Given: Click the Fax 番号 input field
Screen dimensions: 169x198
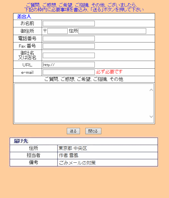Looking at the screenshot, I should pos(69,46).
